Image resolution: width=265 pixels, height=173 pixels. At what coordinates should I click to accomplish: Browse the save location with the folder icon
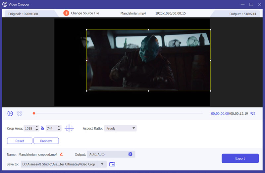pos(112,164)
